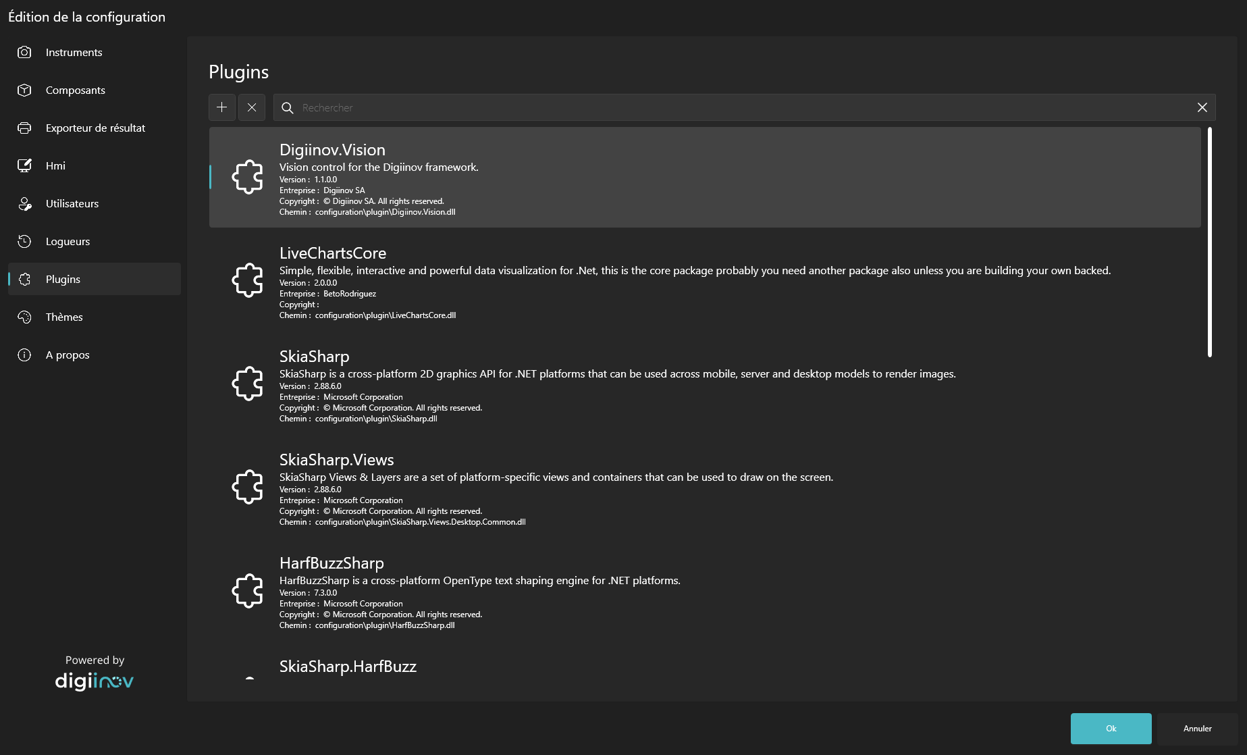
Task: Click the remove plugin X icon
Action: pos(252,107)
